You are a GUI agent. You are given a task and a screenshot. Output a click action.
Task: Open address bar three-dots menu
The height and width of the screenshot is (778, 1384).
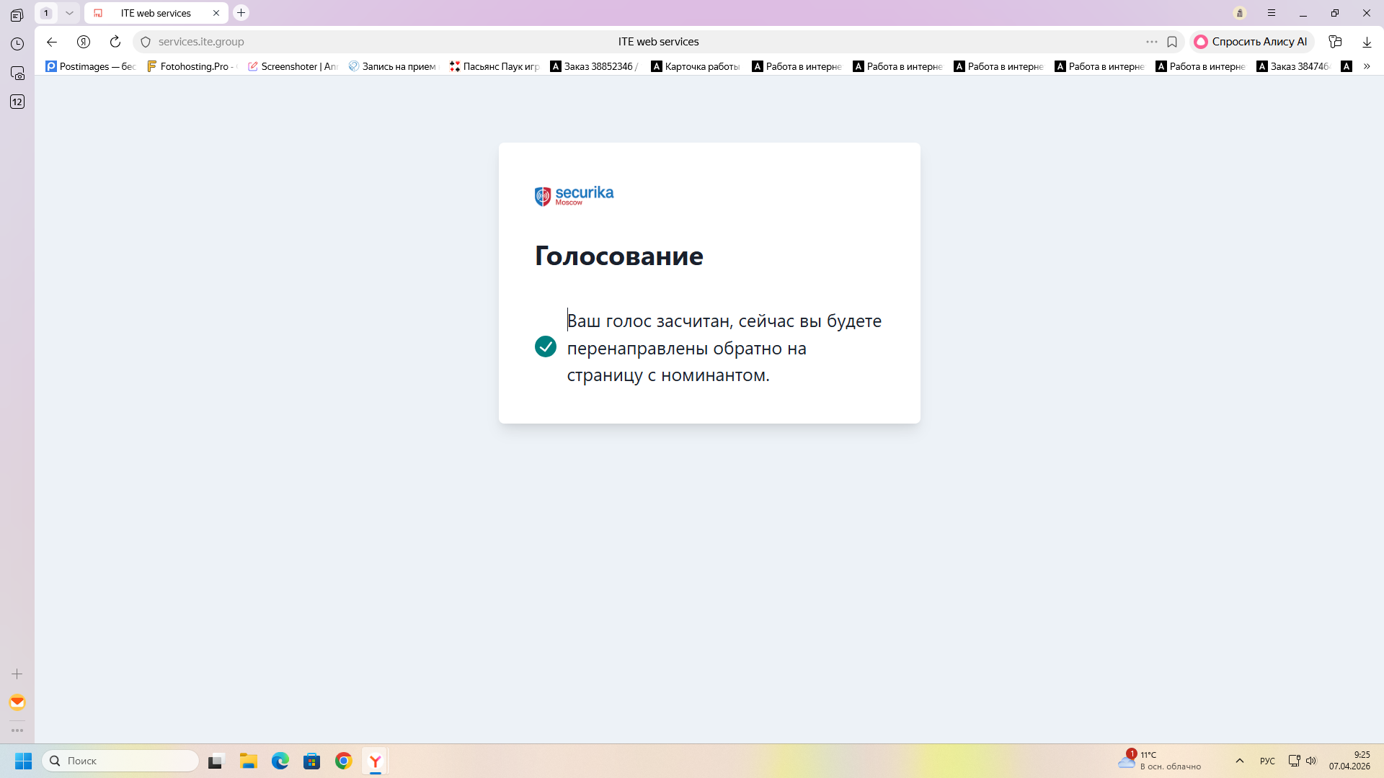click(1152, 42)
